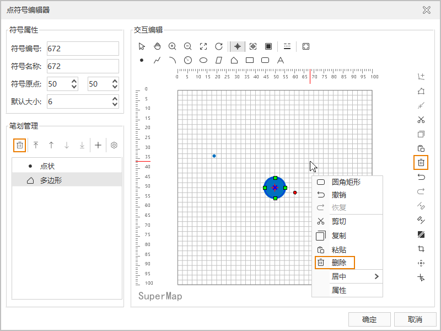
Task: Fit the canvas to full extent
Action: pyautogui.click(x=203, y=46)
